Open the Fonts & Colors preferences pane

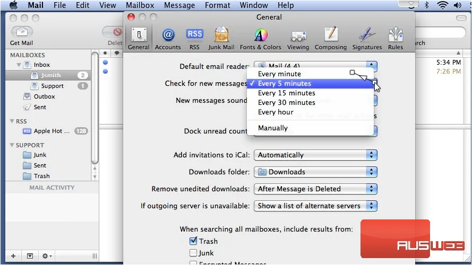click(260, 39)
